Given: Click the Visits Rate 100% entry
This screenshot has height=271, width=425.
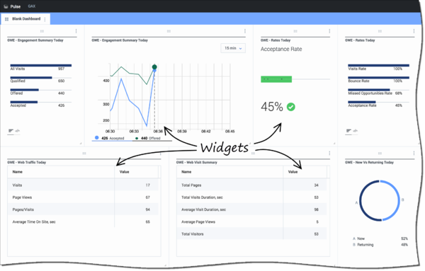Looking at the screenshot, I should pyautogui.click(x=379, y=67).
